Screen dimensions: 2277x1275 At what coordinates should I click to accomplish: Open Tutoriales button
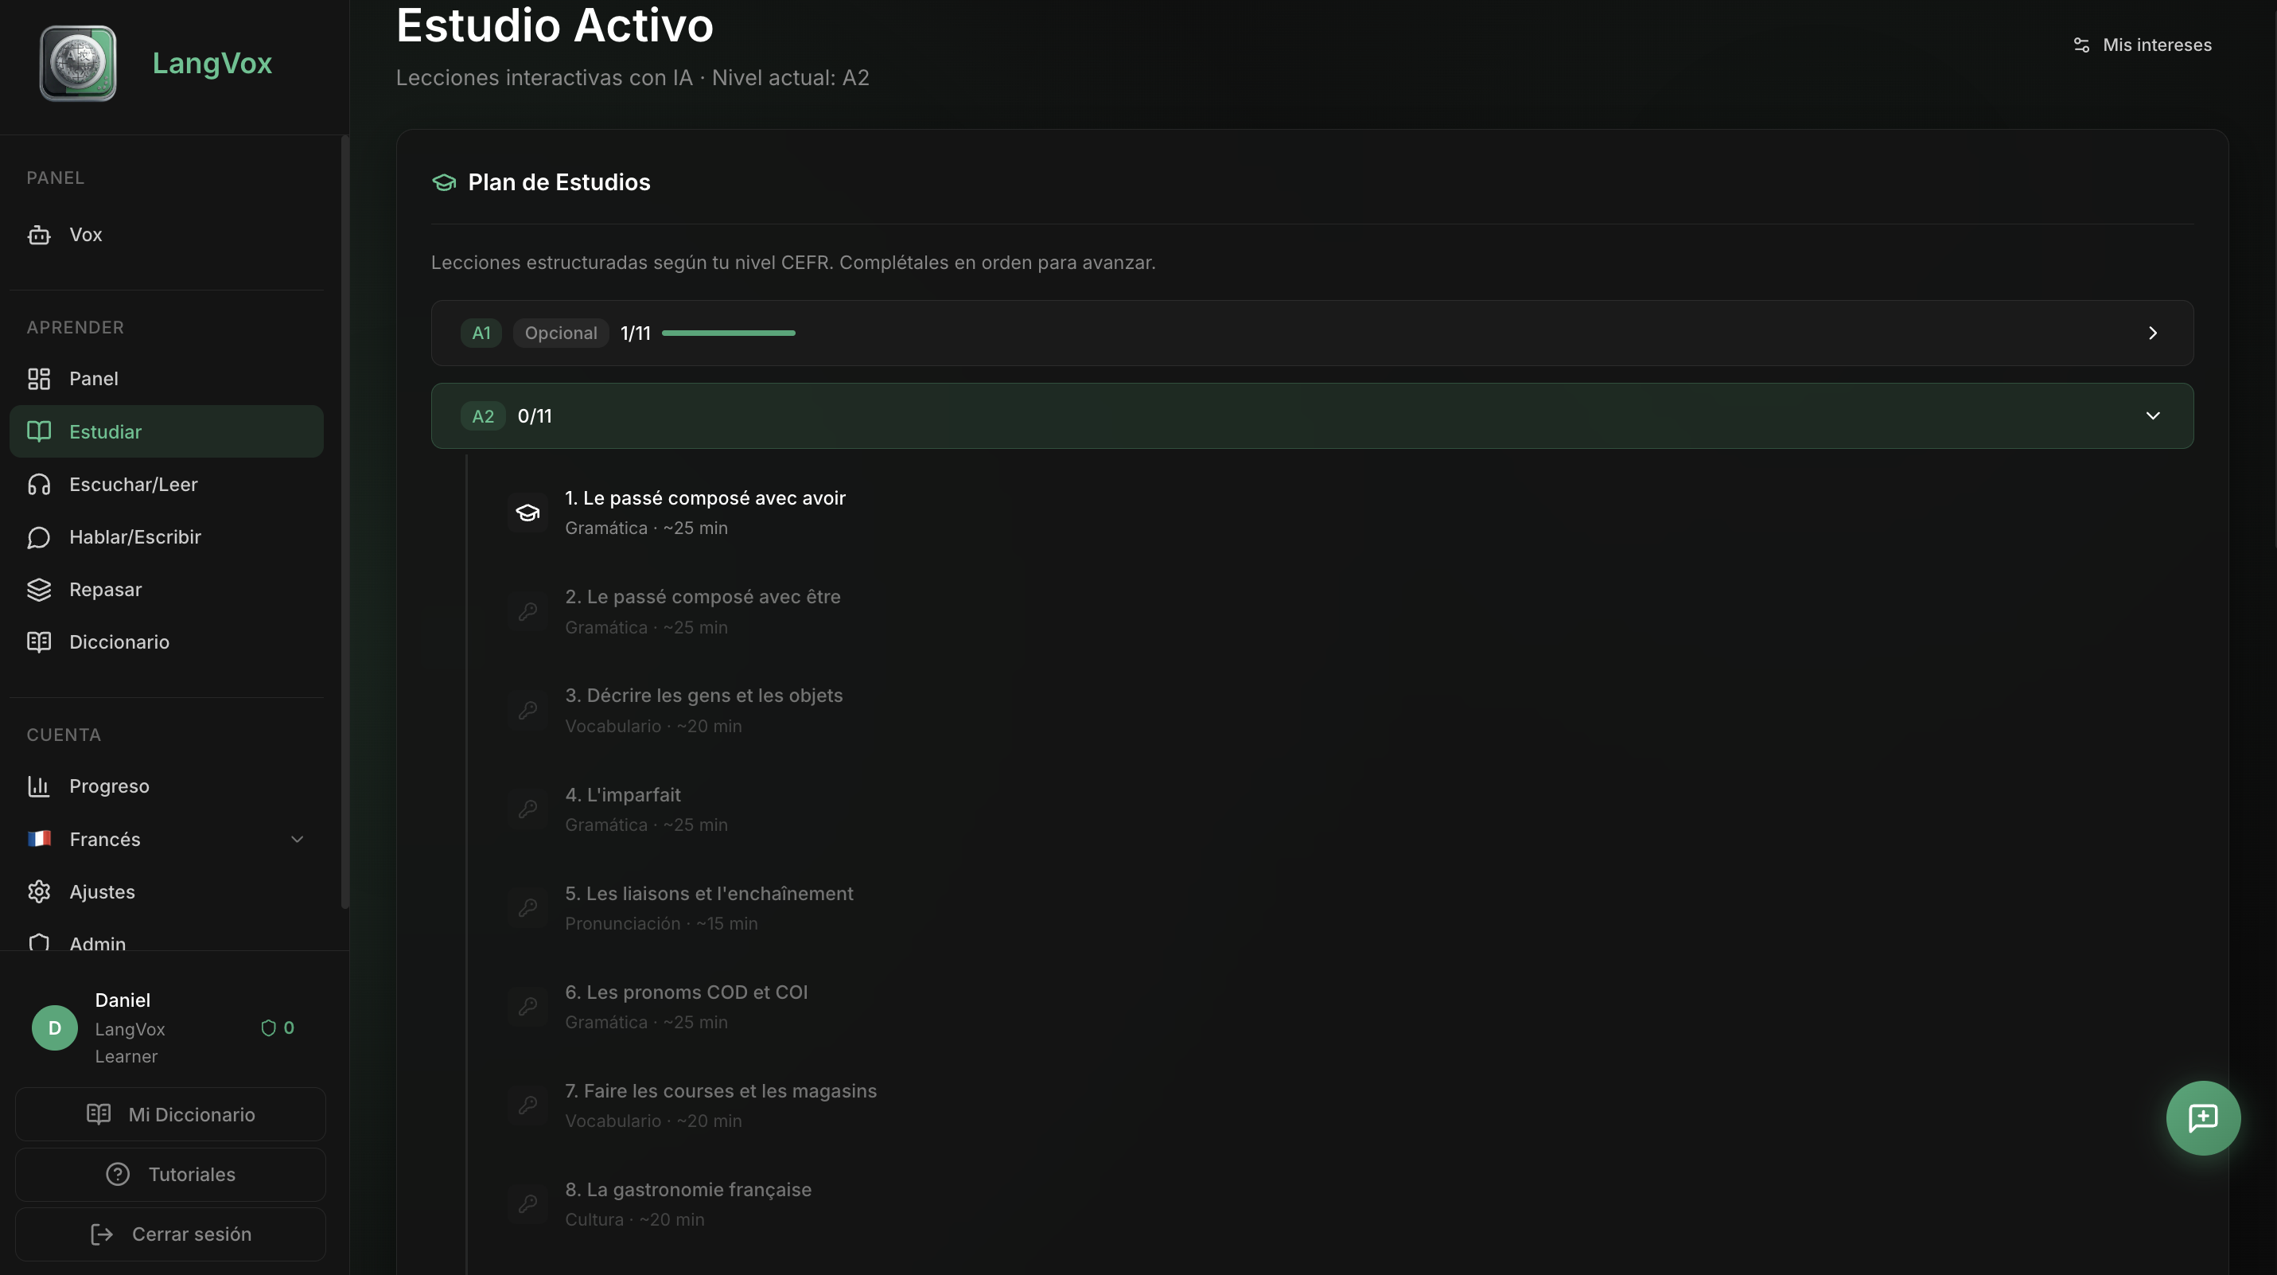[x=170, y=1174]
